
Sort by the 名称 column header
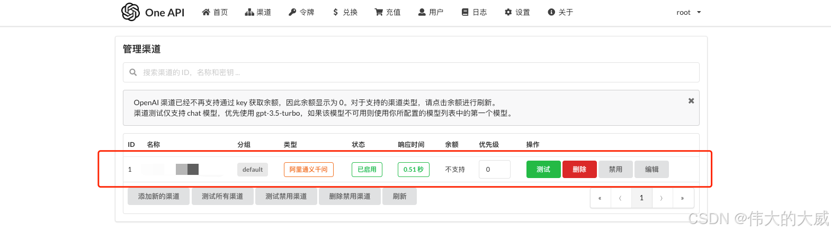[153, 145]
